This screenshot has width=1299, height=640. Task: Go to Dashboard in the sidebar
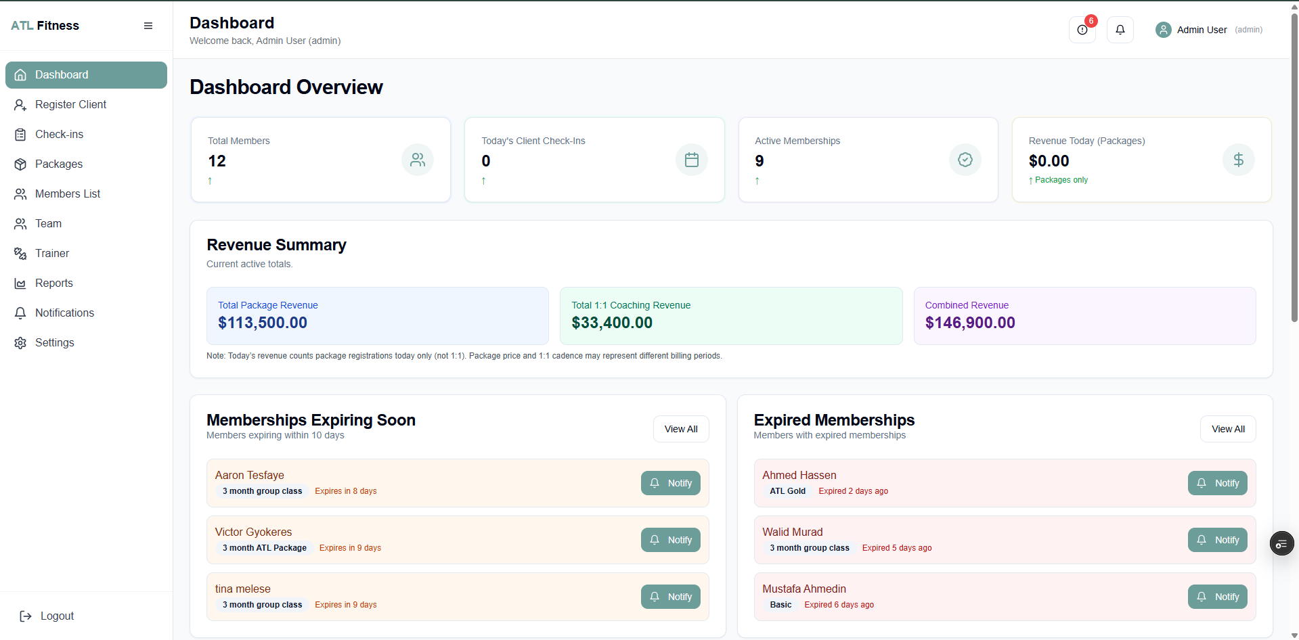(x=86, y=75)
